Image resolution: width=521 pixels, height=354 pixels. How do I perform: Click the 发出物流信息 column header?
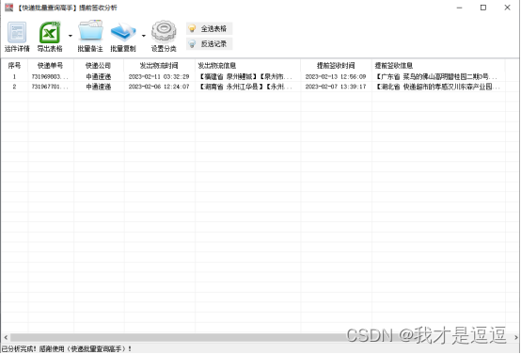247,66
